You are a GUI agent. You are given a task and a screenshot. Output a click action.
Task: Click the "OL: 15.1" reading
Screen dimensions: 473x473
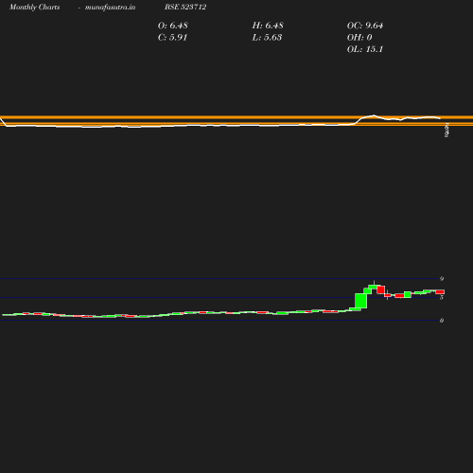point(365,49)
